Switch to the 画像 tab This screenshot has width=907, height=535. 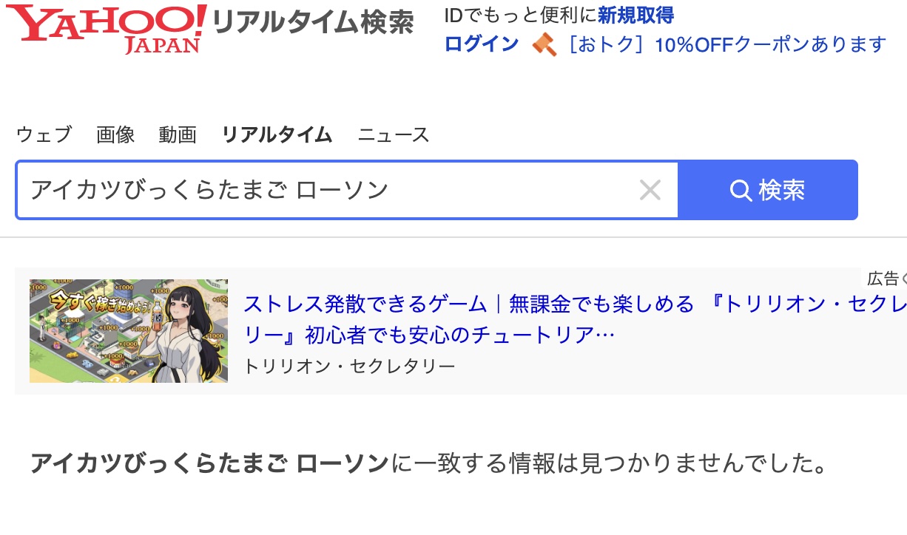click(115, 134)
